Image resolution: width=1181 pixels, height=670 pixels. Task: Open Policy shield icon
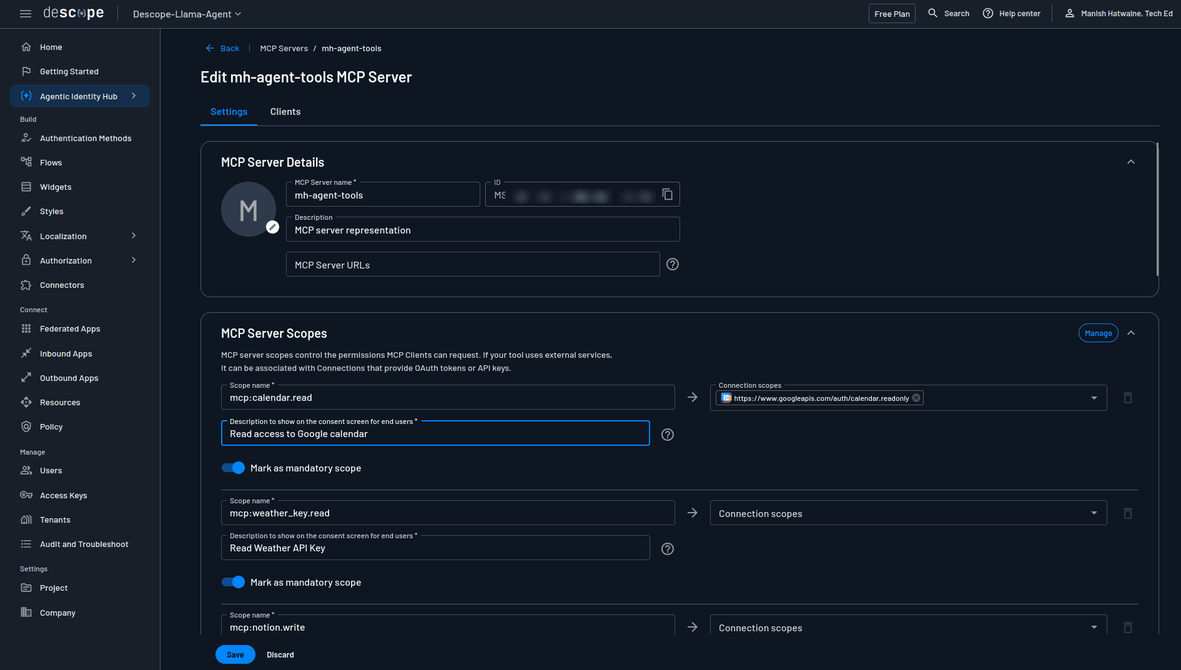click(x=26, y=426)
